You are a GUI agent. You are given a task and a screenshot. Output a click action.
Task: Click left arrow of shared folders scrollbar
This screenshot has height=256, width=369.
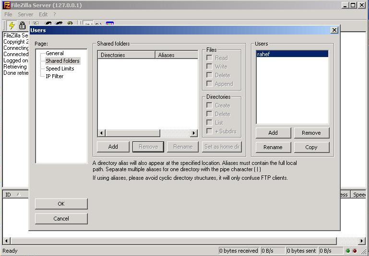pyautogui.click(x=101, y=133)
